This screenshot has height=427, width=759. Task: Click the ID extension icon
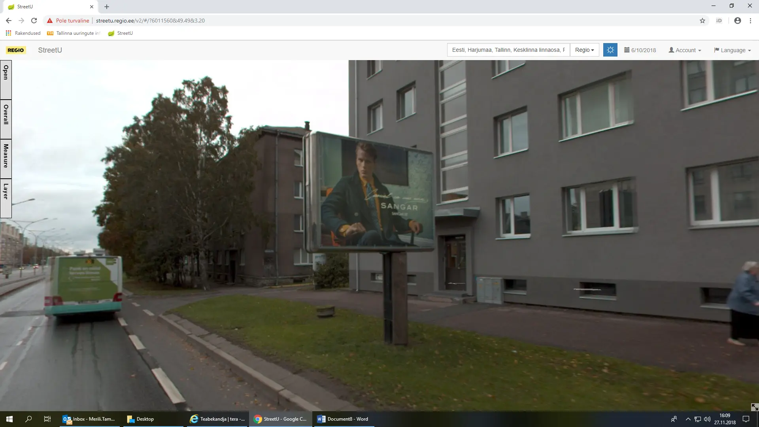(x=719, y=21)
